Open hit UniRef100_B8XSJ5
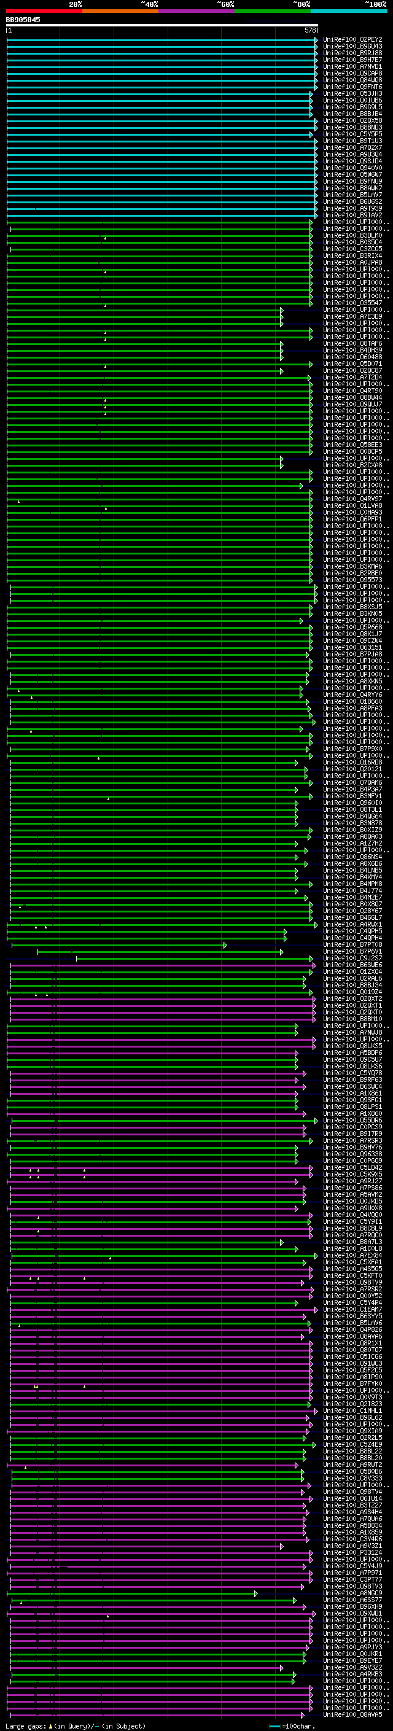Viewport: 393px width, 1731px height. [x=352, y=607]
